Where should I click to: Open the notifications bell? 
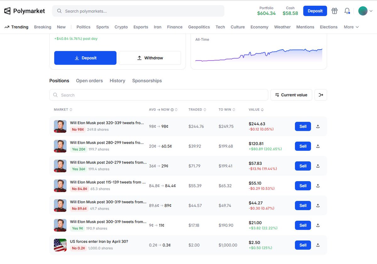347,11
